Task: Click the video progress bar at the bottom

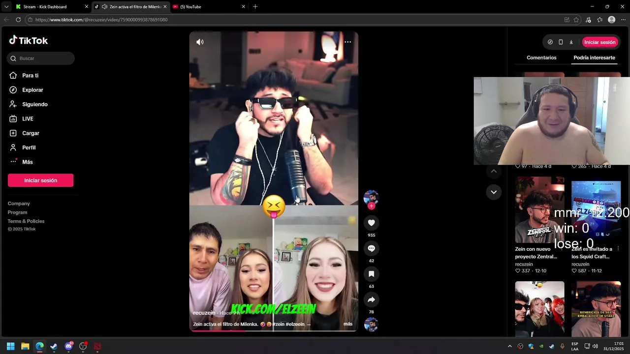Action: click(x=273, y=330)
